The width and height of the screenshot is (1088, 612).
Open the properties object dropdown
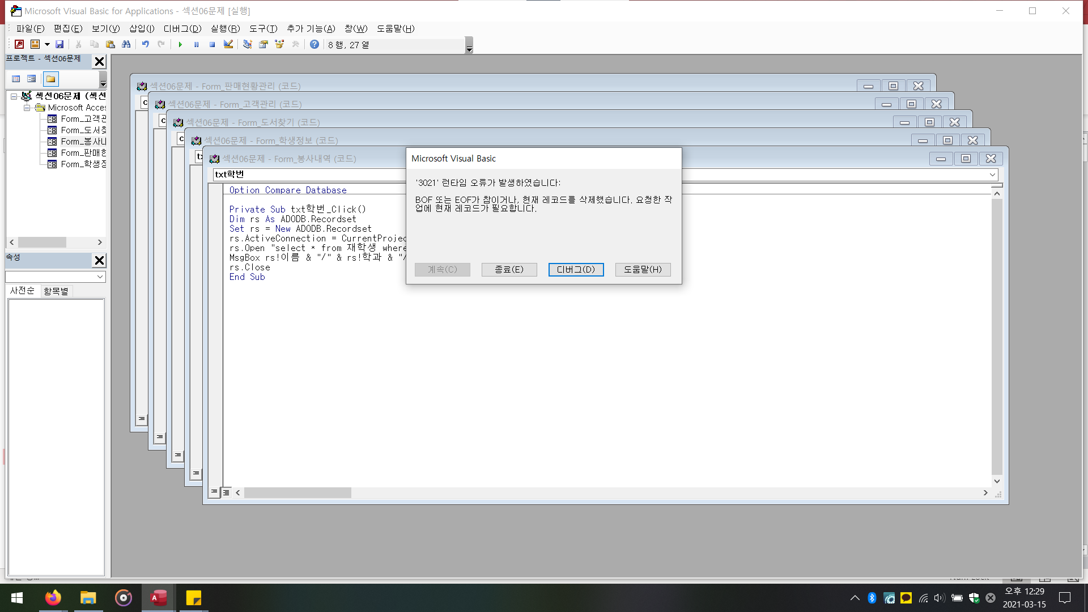point(100,277)
